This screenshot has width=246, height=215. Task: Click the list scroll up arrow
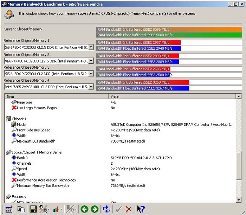coord(239,96)
